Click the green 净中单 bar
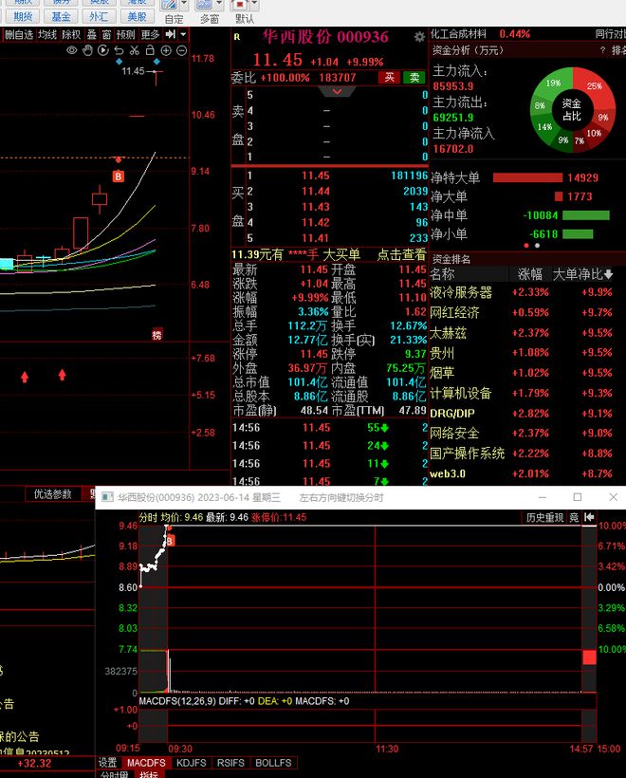 tap(586, 215)
